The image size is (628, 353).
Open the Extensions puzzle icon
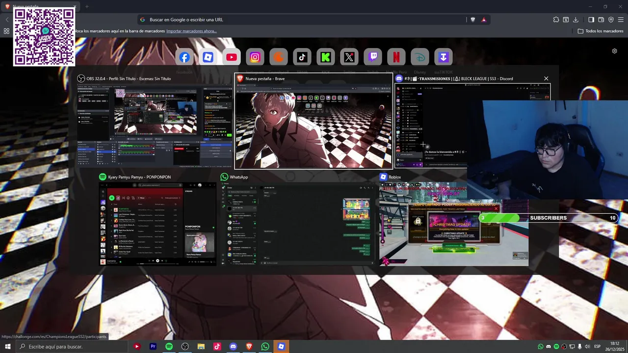click(x=556, y=20)
